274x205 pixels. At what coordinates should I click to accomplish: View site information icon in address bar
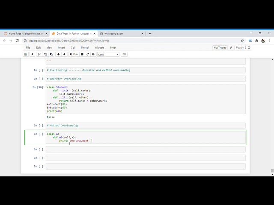25,41
